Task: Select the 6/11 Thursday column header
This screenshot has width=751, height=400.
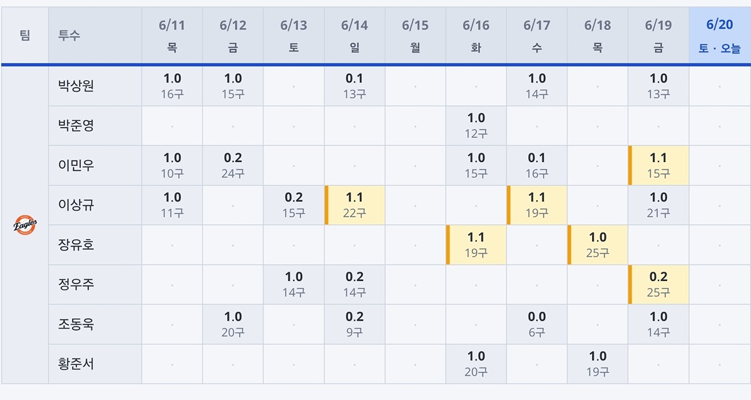Action: coord(172,36)
